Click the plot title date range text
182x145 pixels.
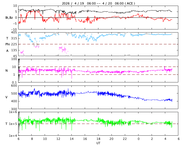coord(98,3)
